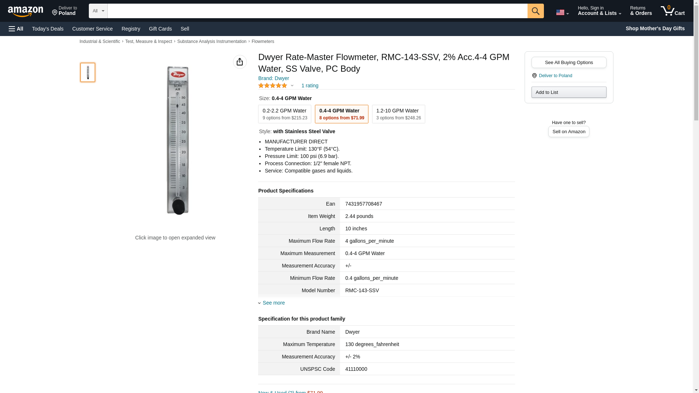Screen dimensions: 699x393
Task: Click the star rating icons
Action: [273, 86]
